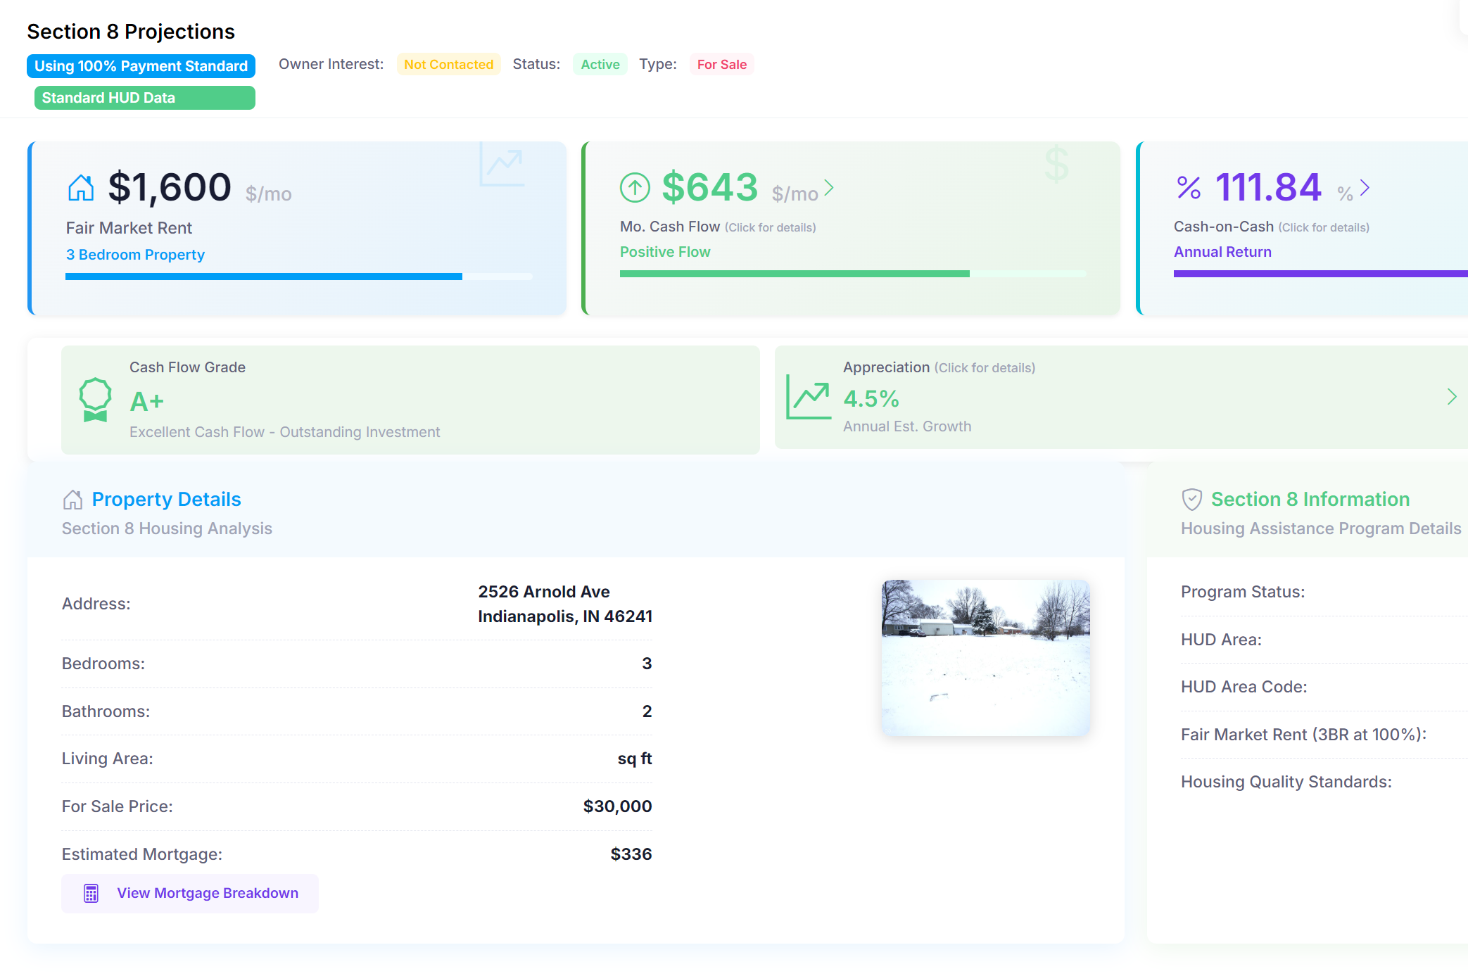
Task: Click the purple percent icon
Action: (x=1189, y=188)
